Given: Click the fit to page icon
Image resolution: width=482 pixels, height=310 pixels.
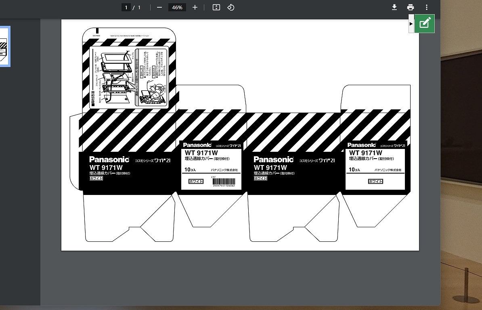Looking at the screenshot, I should tap(216, 7).
